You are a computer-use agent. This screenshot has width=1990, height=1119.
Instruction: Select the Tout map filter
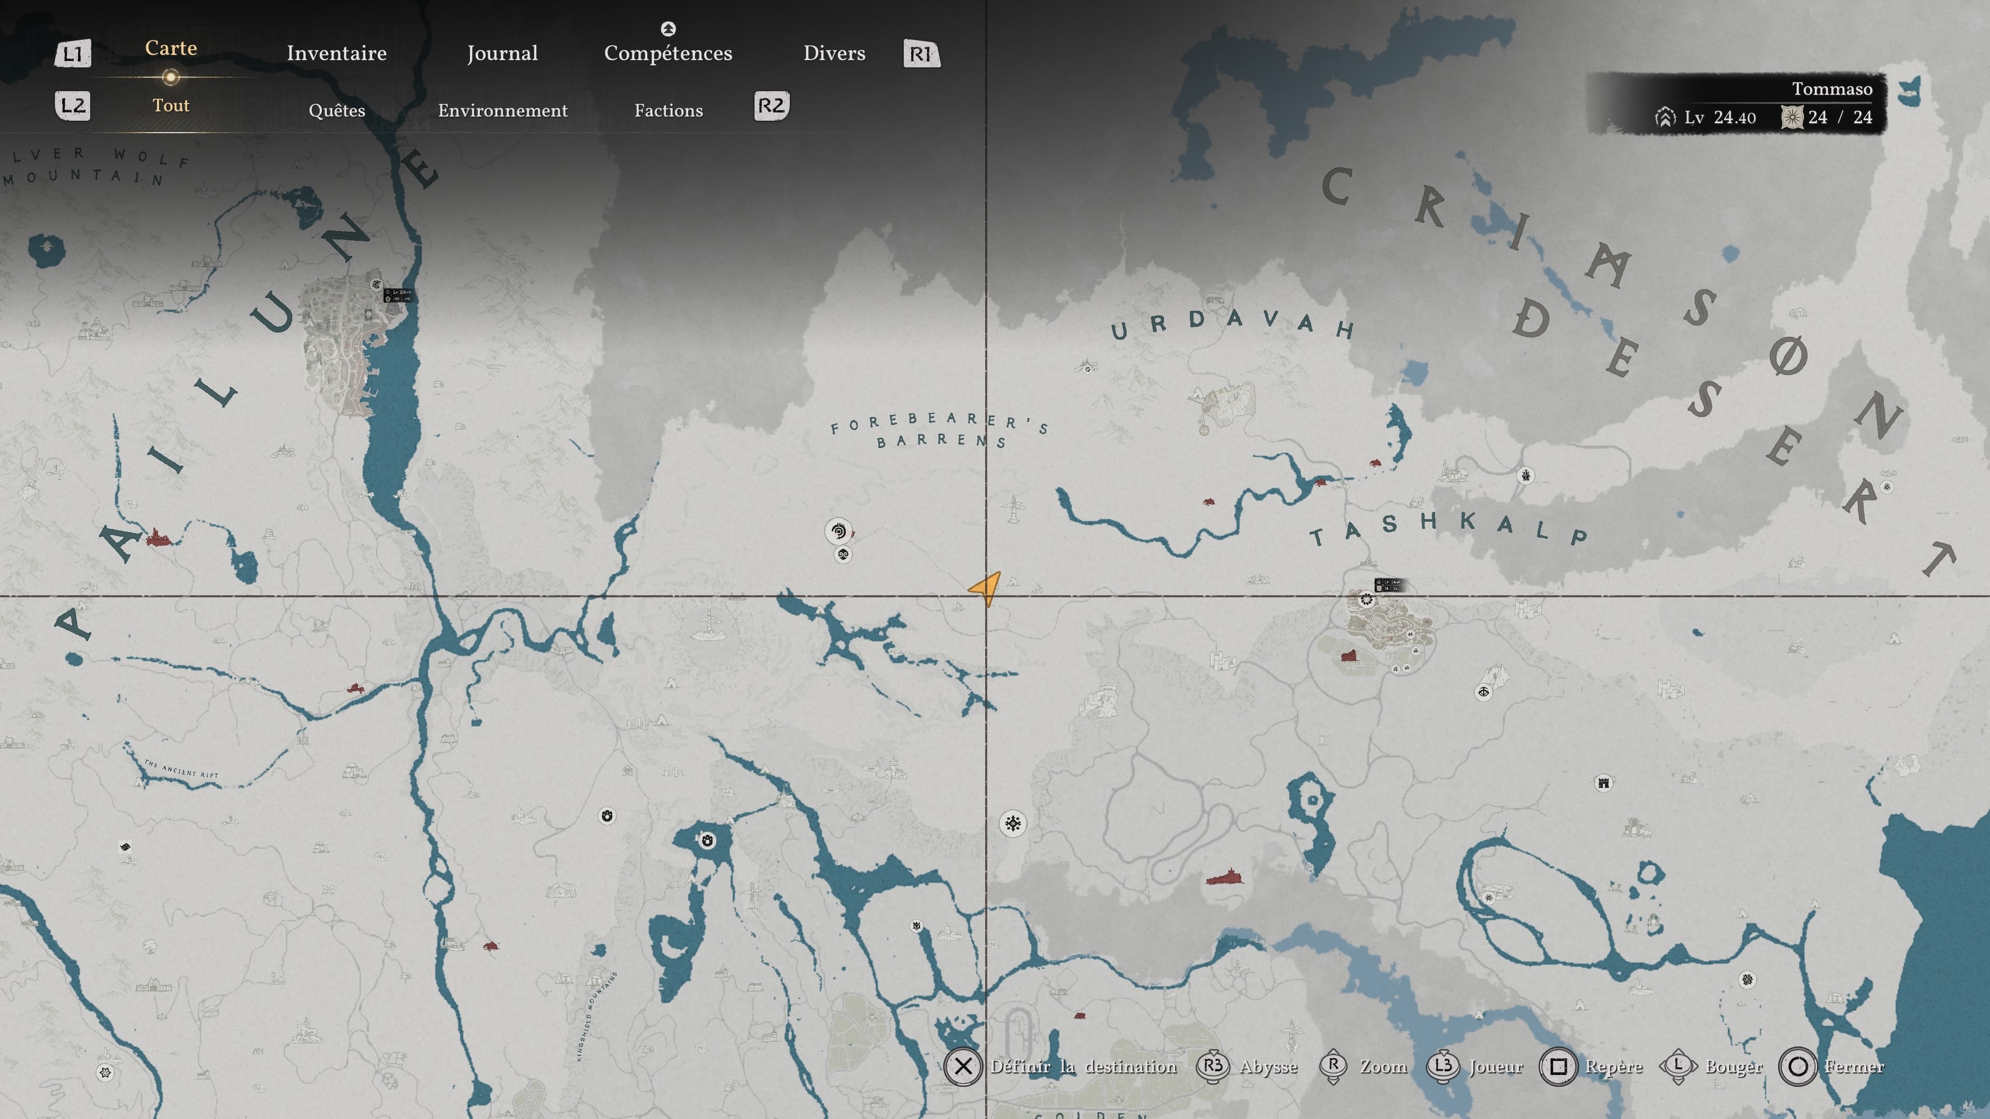(x=170, y=106)
